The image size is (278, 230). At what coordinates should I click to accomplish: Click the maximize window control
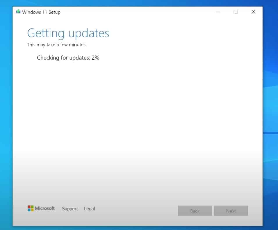point(235,12)
